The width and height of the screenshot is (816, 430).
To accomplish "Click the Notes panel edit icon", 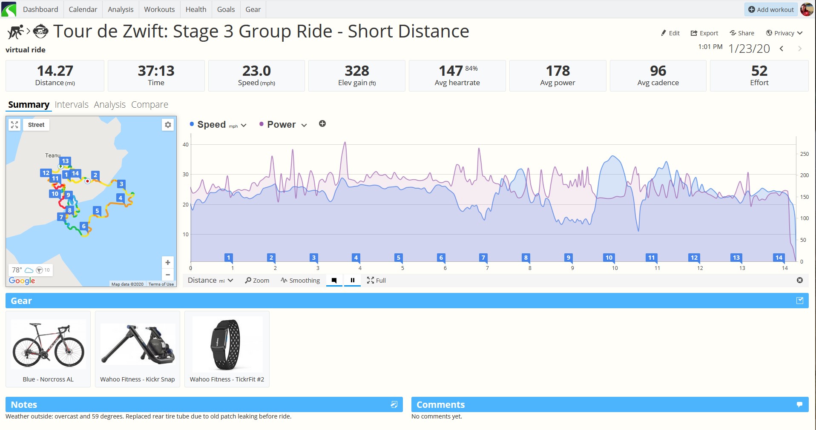I will click(x=394, y=404).
